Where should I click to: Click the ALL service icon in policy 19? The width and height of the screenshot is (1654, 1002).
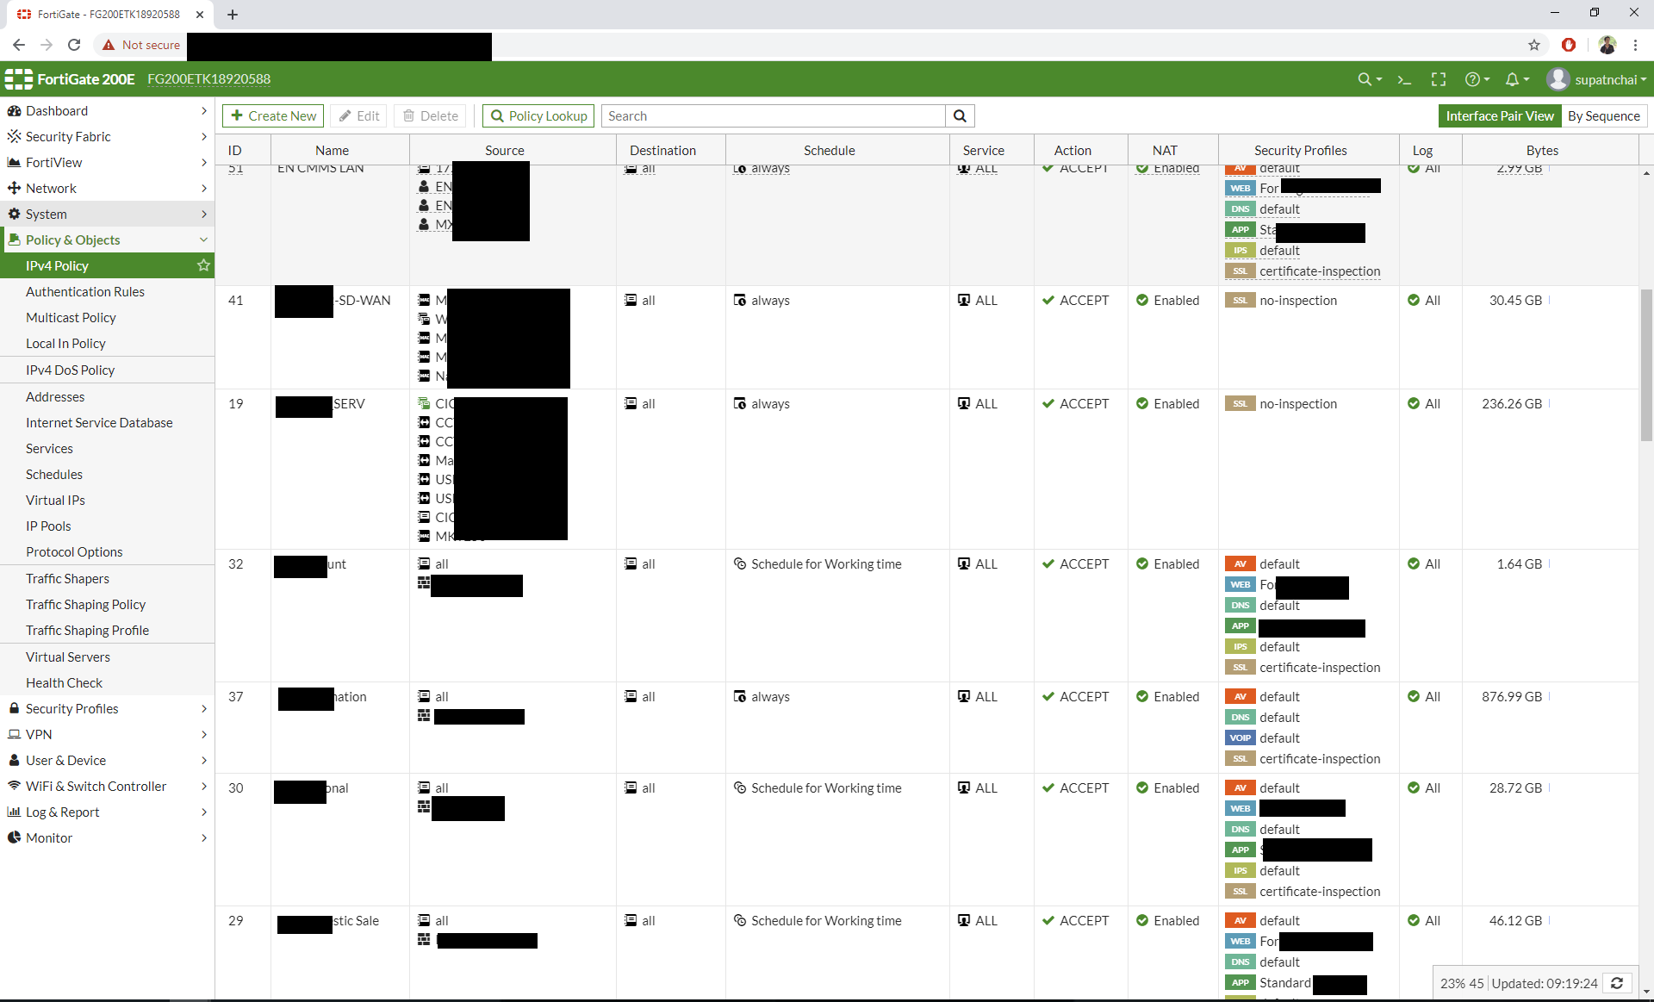click(964, 403)
